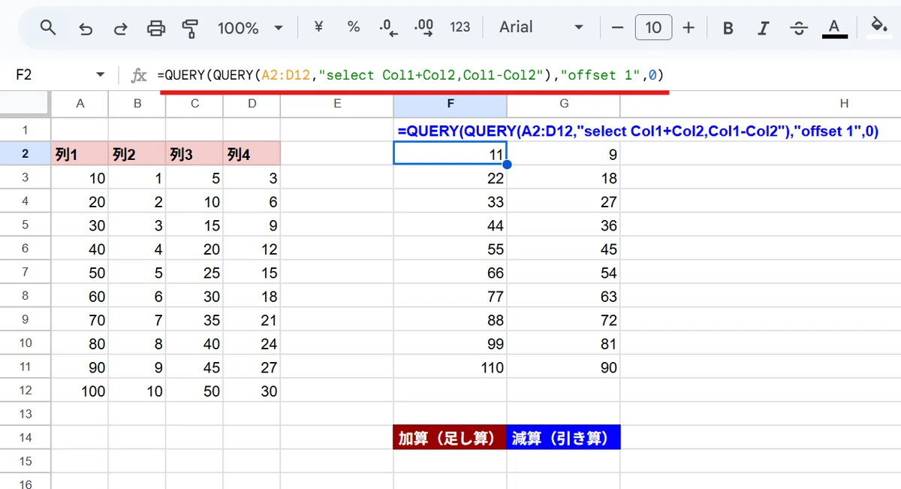
Task: Activate the paint format tool
Action: (x=190, y=29)
